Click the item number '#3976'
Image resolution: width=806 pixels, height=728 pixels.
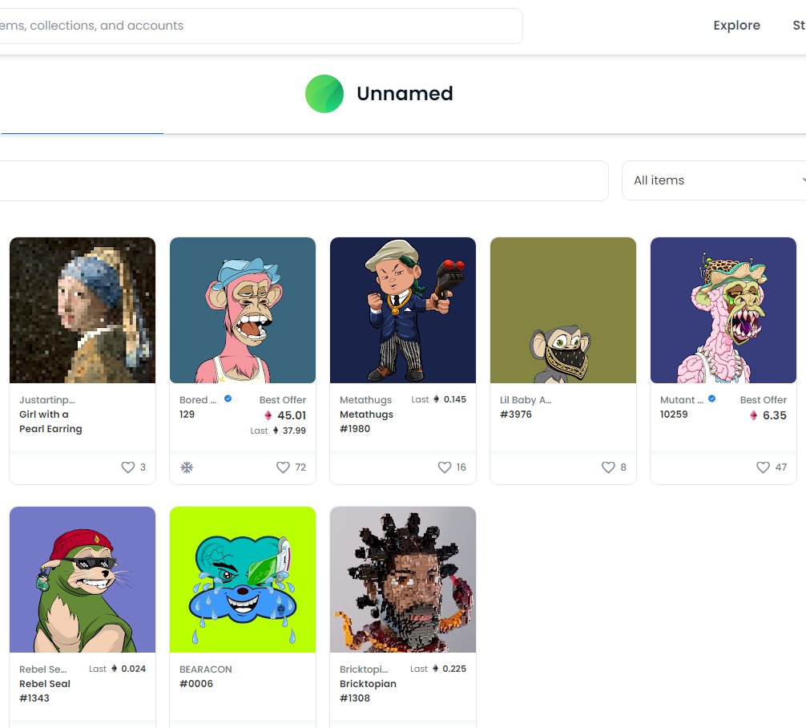(516, 415)
